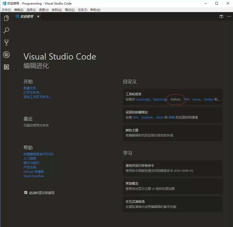Open the 文件(F) menu
233x227 pixels.
(7, 10)
